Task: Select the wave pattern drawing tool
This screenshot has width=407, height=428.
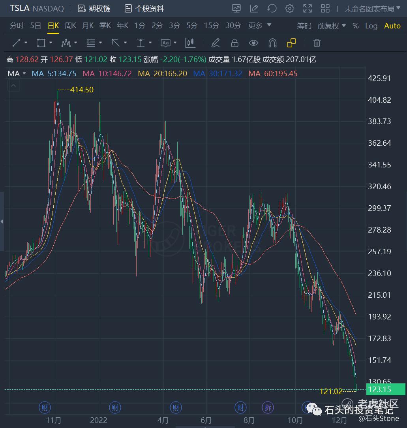Action: (x=66, y=43)
